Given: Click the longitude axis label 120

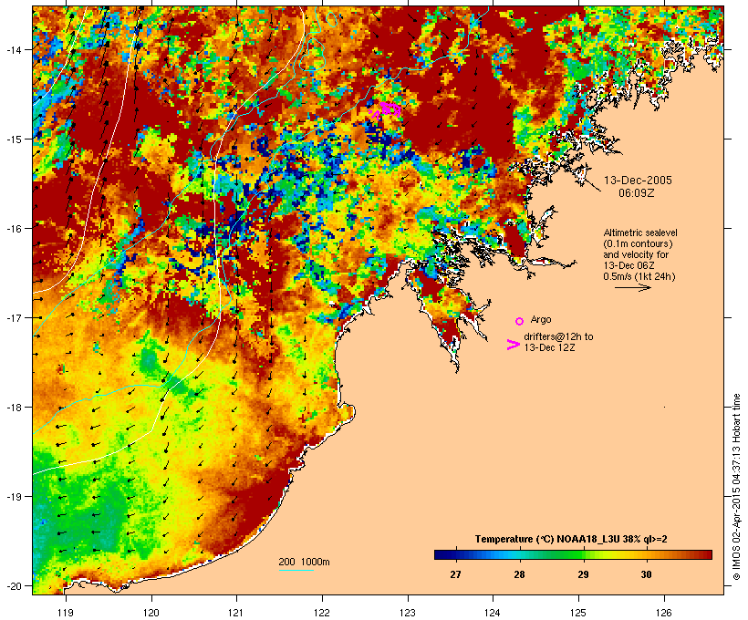Looking at the screenshot, I should (151, 613).
